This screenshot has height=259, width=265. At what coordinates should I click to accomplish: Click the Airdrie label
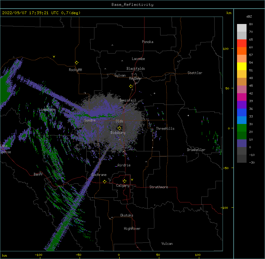click(x=124, y=165)
